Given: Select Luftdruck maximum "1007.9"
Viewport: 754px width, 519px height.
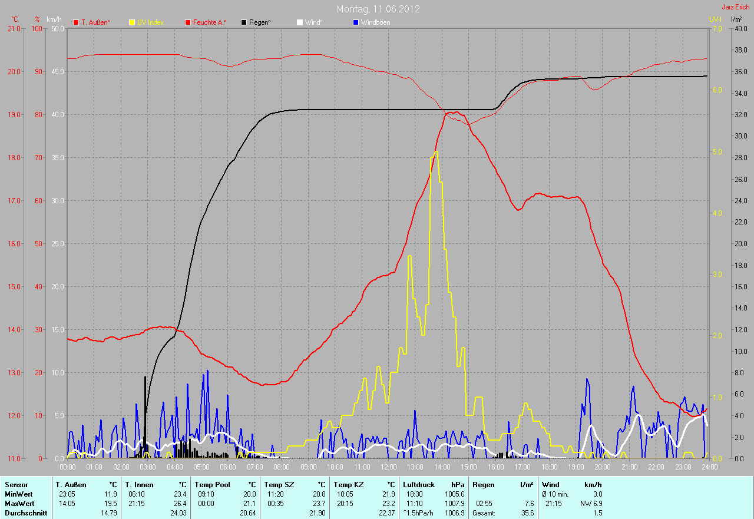Looking at the screenshot, I should click(455, 504).
